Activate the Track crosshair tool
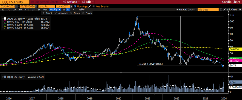Screen dimensions: 242x100 pos(47,13)
